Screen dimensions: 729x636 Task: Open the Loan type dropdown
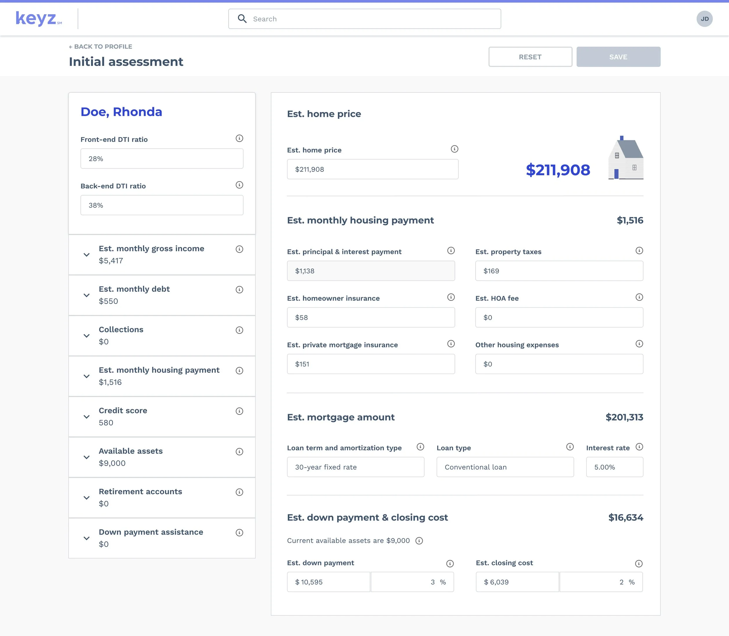click(505, 467)
